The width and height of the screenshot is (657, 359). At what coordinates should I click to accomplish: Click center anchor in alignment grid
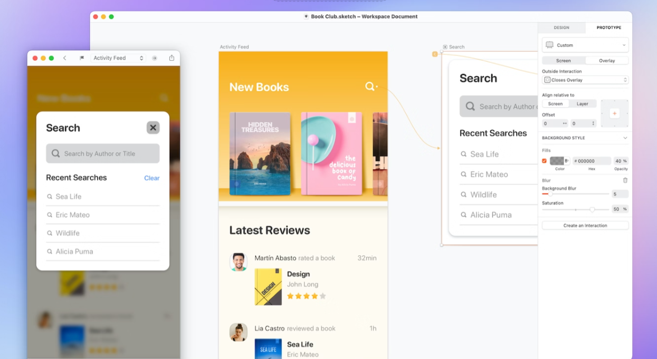pos(614,113)
